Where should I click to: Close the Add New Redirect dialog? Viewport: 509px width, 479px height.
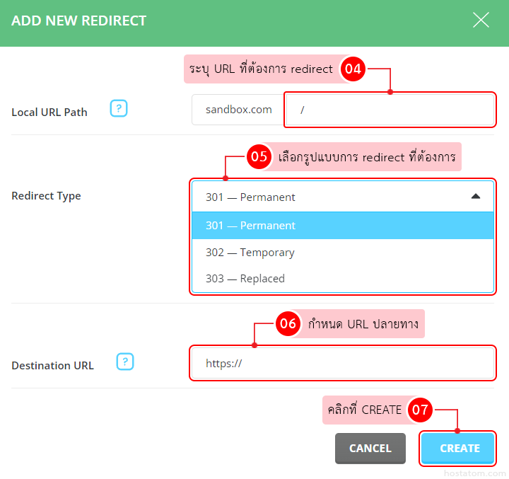(x=481, y=20)
